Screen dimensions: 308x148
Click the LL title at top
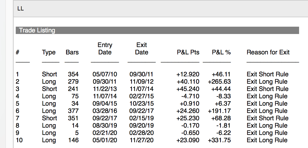pyautogui.click(x=20, y=9)
